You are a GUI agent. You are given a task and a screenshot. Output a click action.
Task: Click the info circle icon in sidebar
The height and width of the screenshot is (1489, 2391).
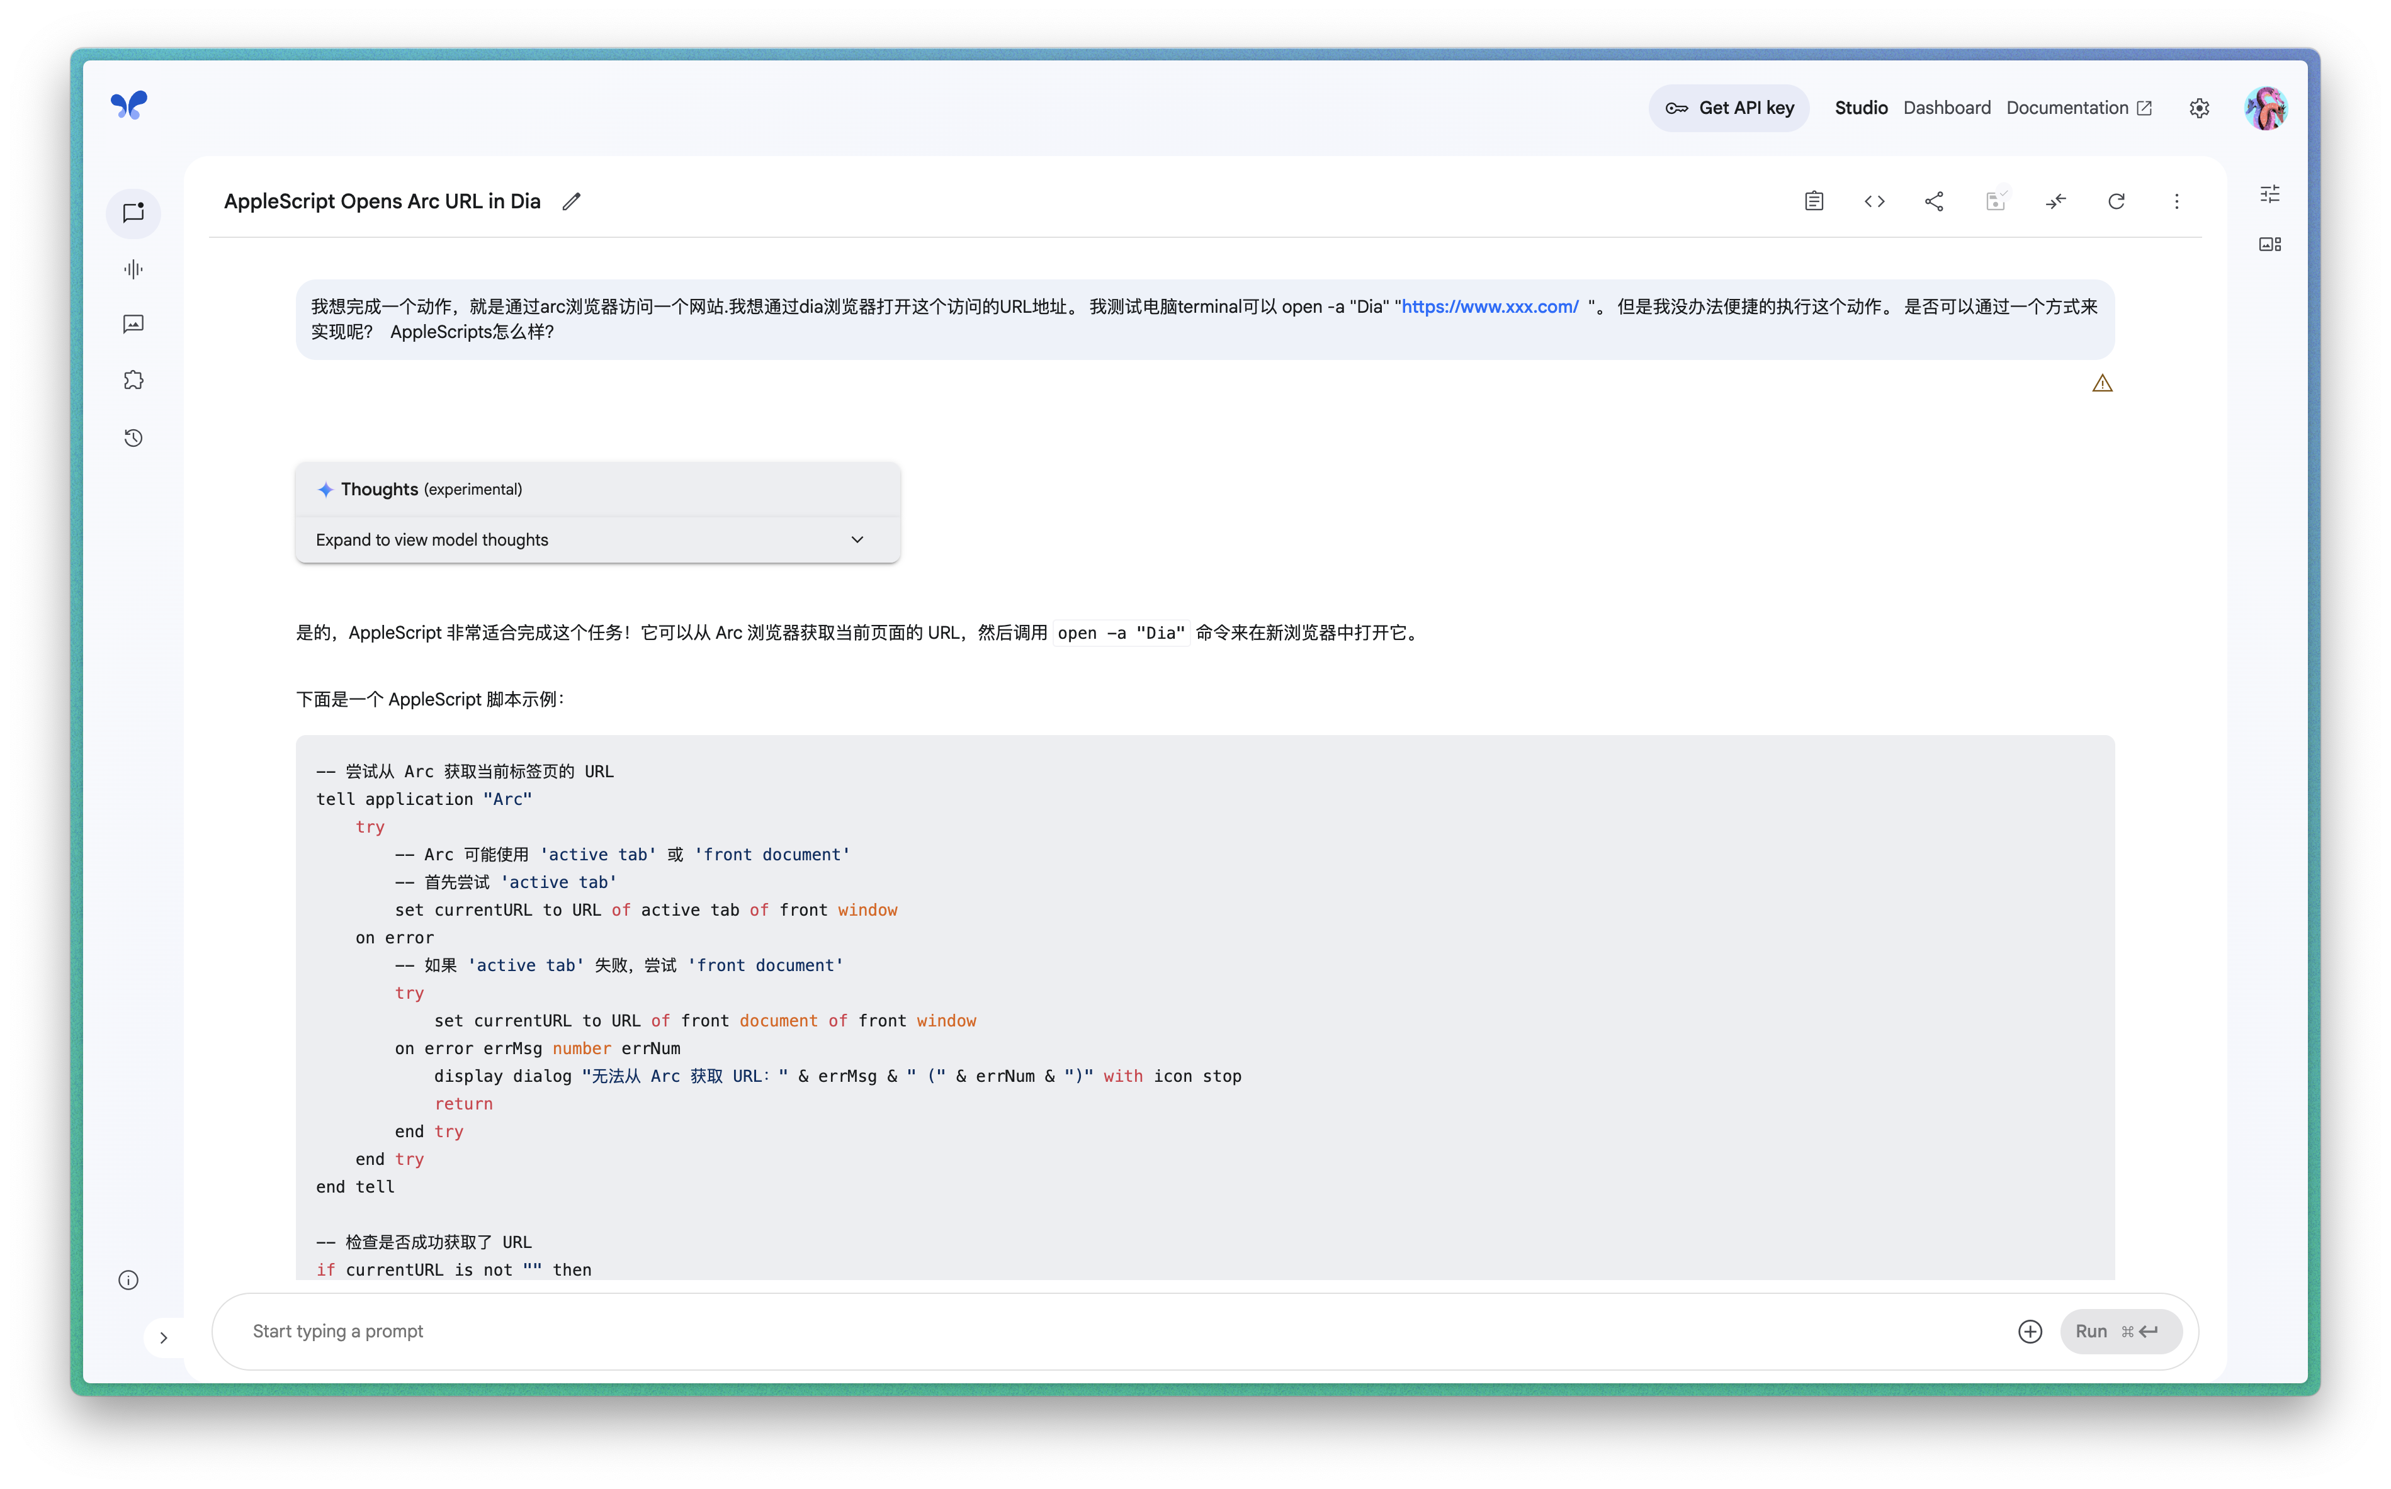(128, 1280)
